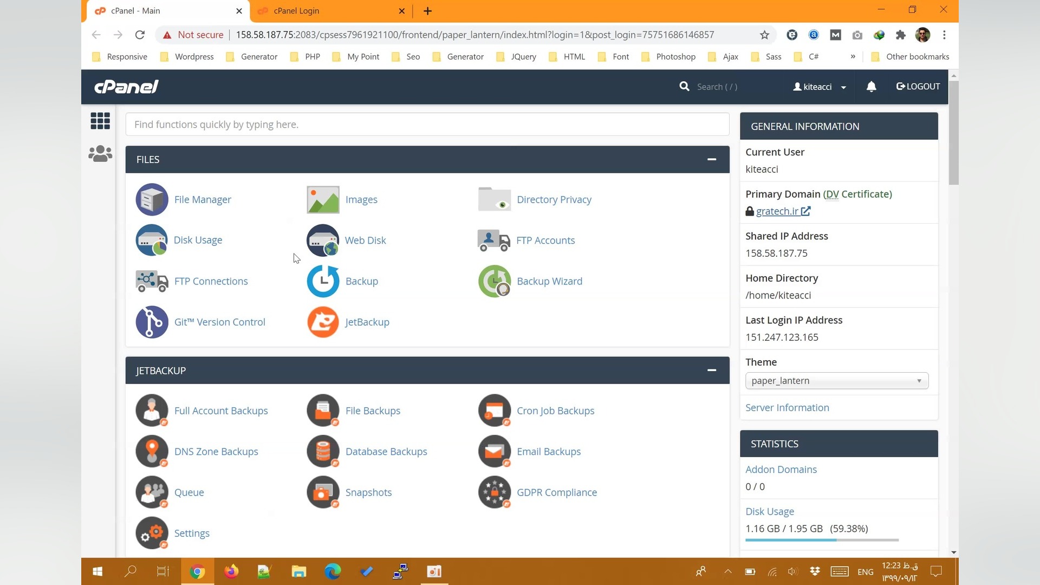This screenshot has width=1040, height=585.
Task: Click the Find functions quickly search box
Action: (427, 125)
